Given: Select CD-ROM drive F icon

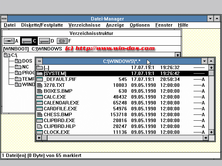Looking at the screenshot, I should [x=62, y=41].
